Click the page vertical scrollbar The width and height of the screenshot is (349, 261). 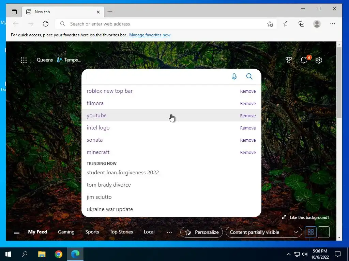[339, 82]
